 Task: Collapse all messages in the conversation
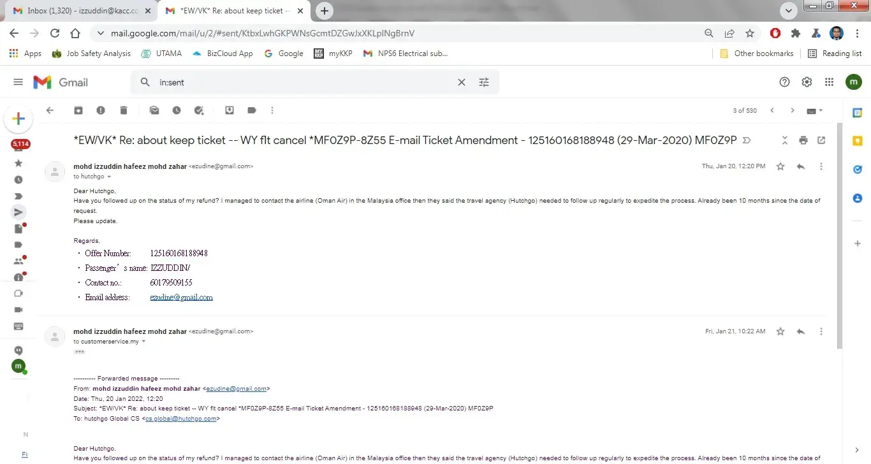pyautogui.click(x=785, y=140)
